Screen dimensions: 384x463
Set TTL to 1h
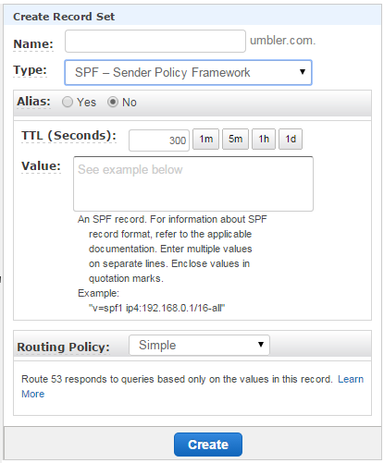pyautogui.click(x=264, y=140)
